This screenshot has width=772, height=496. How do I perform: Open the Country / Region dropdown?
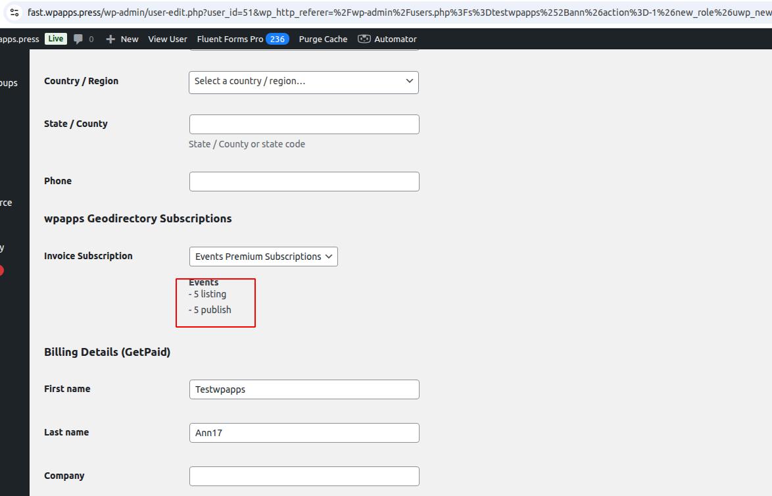coord(303,82)
